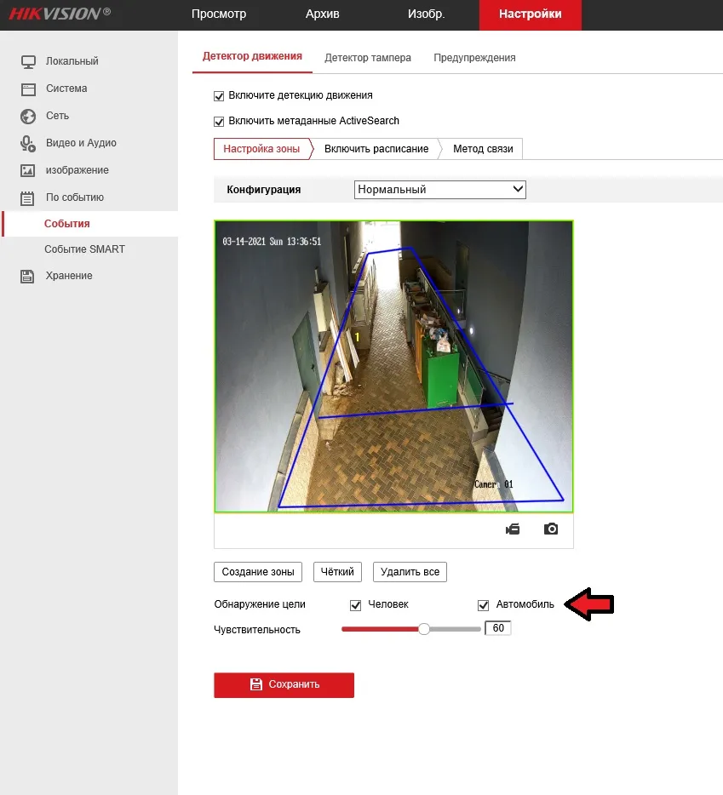
Task: Select the Локальный monitor icon in sidebar
Action: pyautogui.click(x=27, y=61)
